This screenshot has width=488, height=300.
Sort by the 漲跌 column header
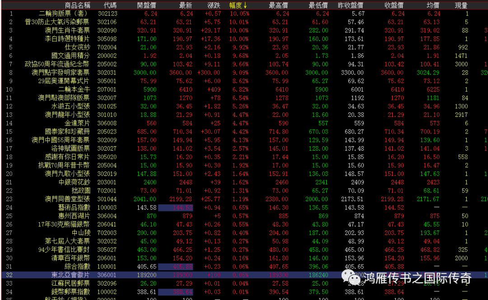click(x=214, y=5)
